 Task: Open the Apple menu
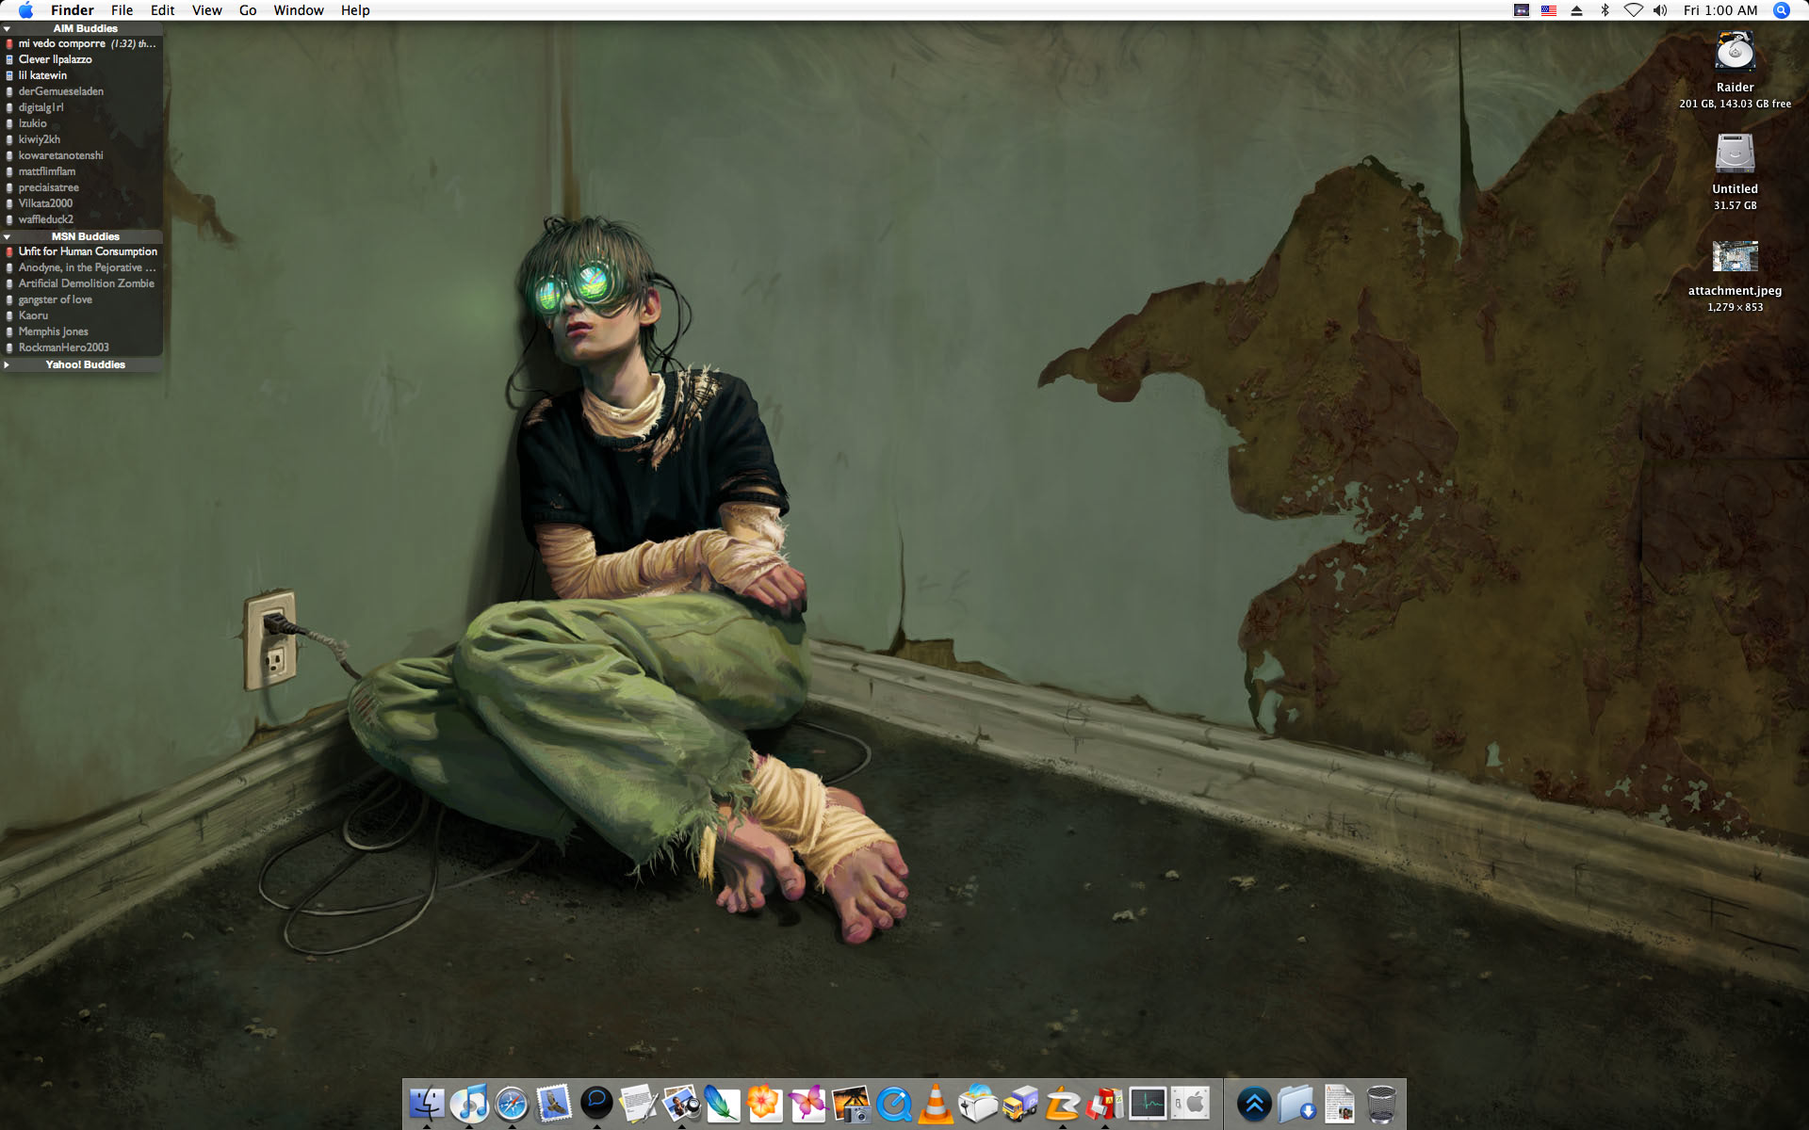tap(25, 10)
